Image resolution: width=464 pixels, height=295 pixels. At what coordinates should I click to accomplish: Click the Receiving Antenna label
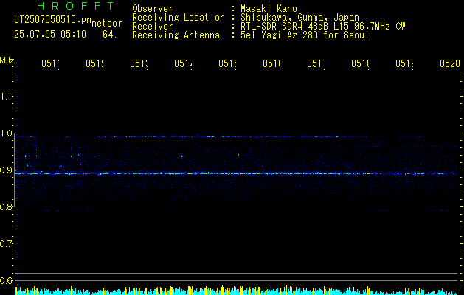[x=176, y=35]
